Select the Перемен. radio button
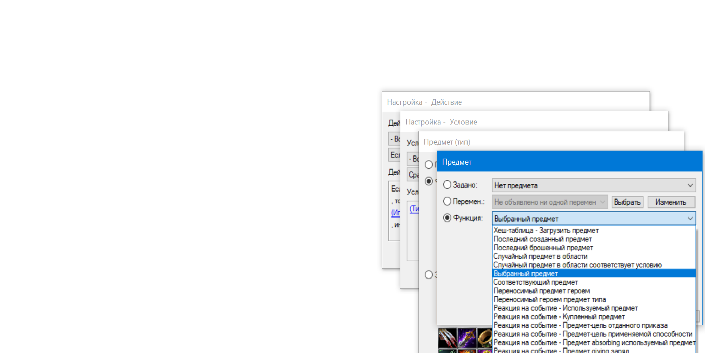This screenshot has width=705, height=353. [x=447, y=201]
